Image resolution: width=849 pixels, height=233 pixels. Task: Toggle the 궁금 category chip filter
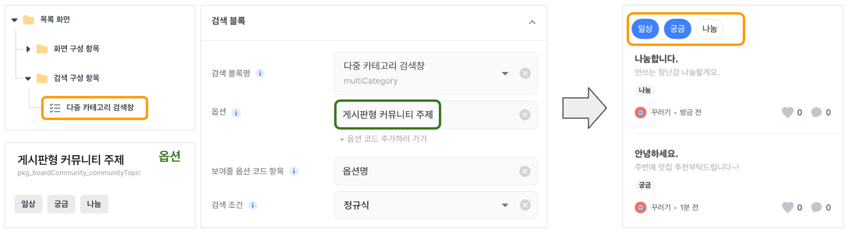(x=677, y=29)
